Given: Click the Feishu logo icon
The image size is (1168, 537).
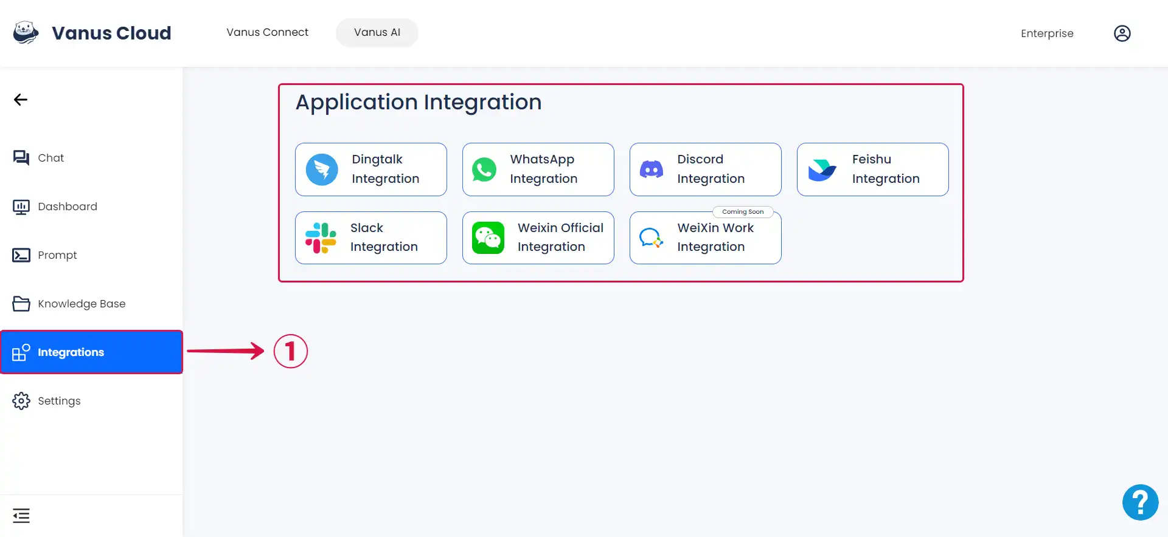Looking at the screenshot, I should click(822, 170).
